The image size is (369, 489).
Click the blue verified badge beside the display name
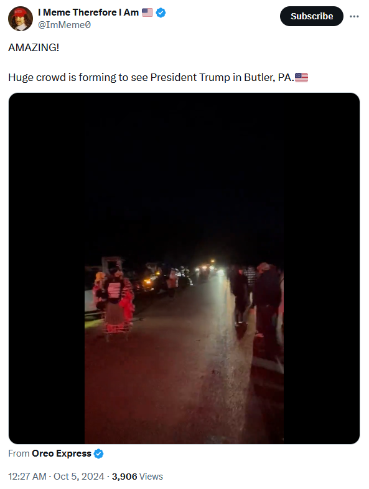(161, 13)
